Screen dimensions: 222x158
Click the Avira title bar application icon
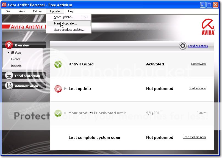(4, 5)
